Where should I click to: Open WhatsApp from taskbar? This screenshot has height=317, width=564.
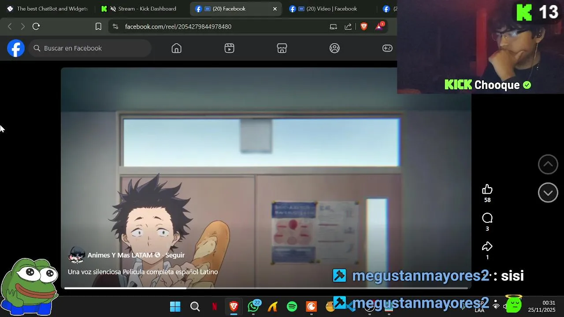coord(253,306)
